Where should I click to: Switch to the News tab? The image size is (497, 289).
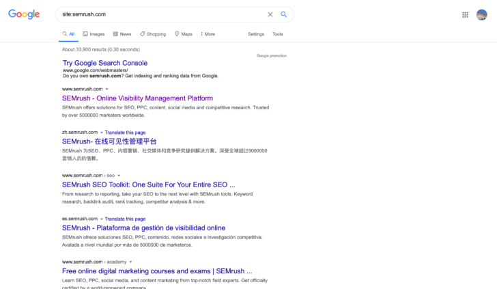click(122, 34)
